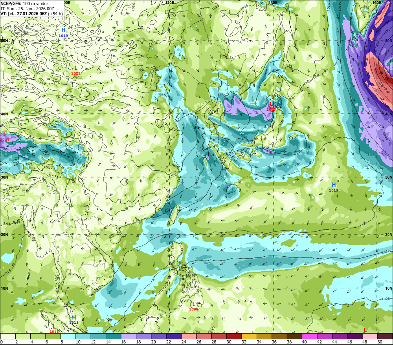
Task: Pick the dark red 30–32 legend swatch
Action: coord(234,336)
